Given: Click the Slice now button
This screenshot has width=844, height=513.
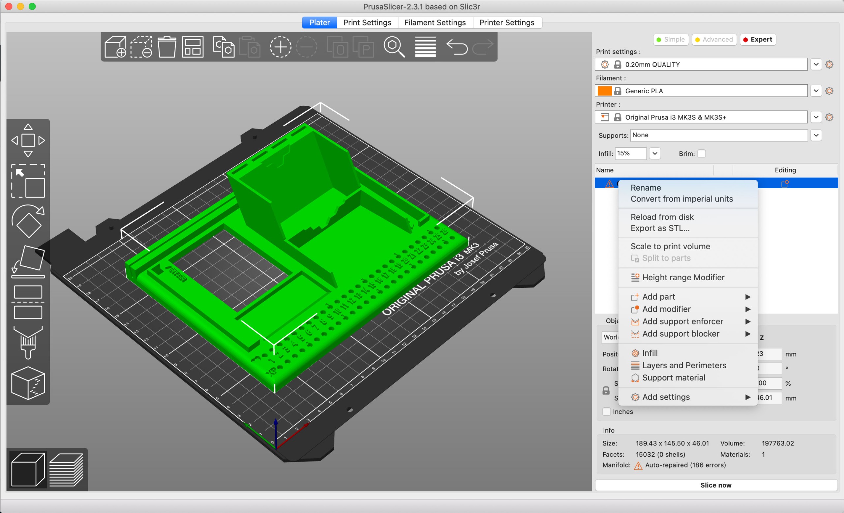Looking at the screenshot, I should click(x=715, y=485).
